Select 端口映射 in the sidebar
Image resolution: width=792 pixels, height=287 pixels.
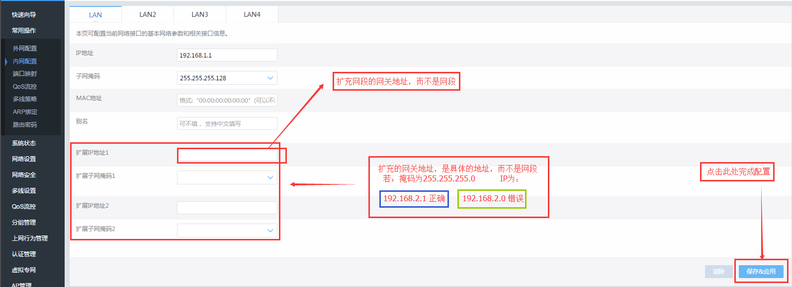(25, 74)
